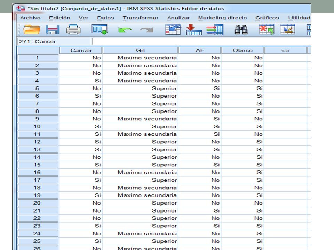This screenshot has width=334, height=250.
Task: Redo the action with the gray arrow
Action: tap(146, 30)
